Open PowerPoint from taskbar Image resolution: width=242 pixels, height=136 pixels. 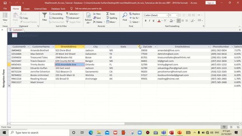click(x=179, y=133)
